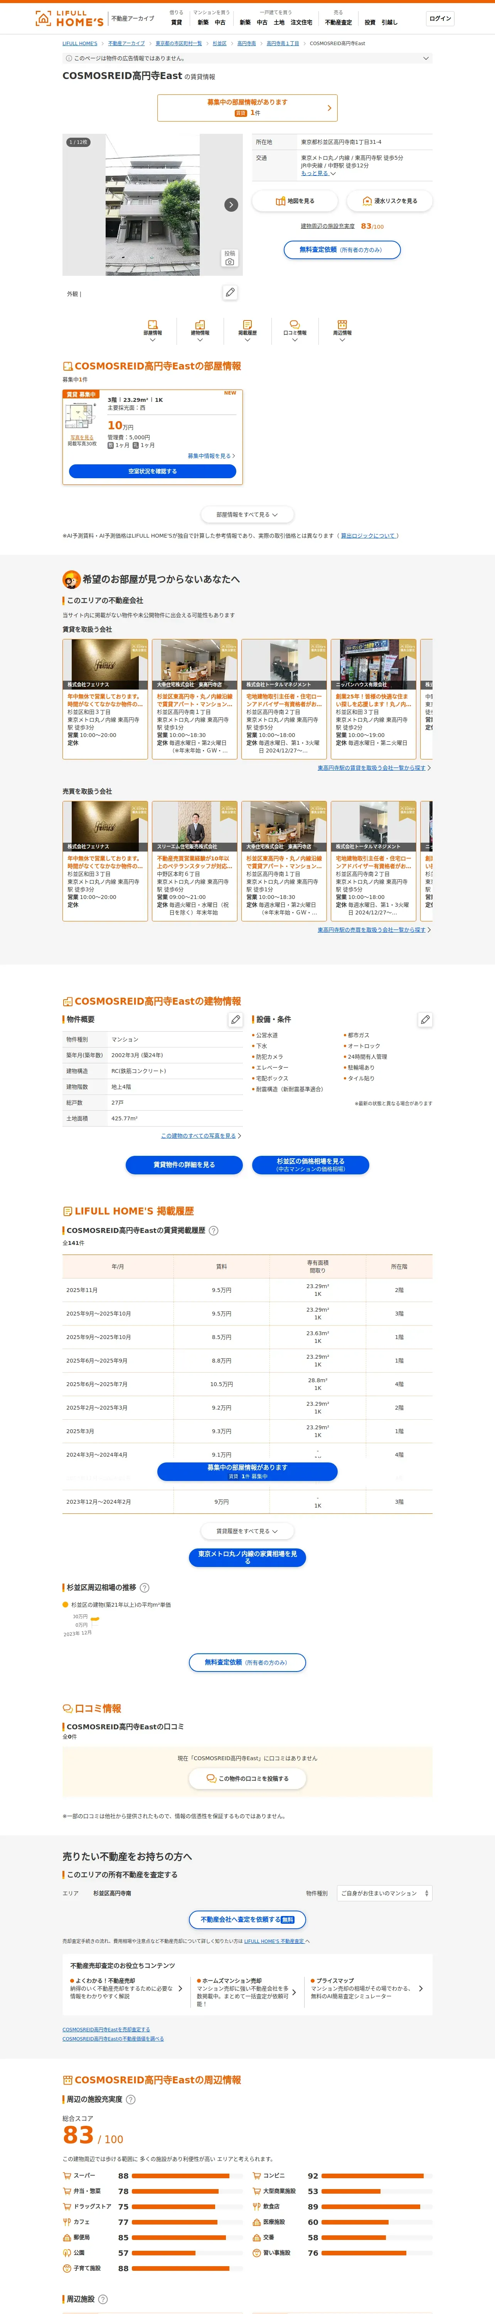
Task: Click 杉並区の価格相場を見る button
Action: click(311, 1164)
